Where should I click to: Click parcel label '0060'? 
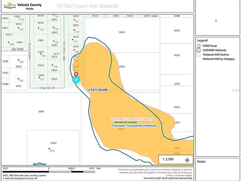tap(177, 55)
